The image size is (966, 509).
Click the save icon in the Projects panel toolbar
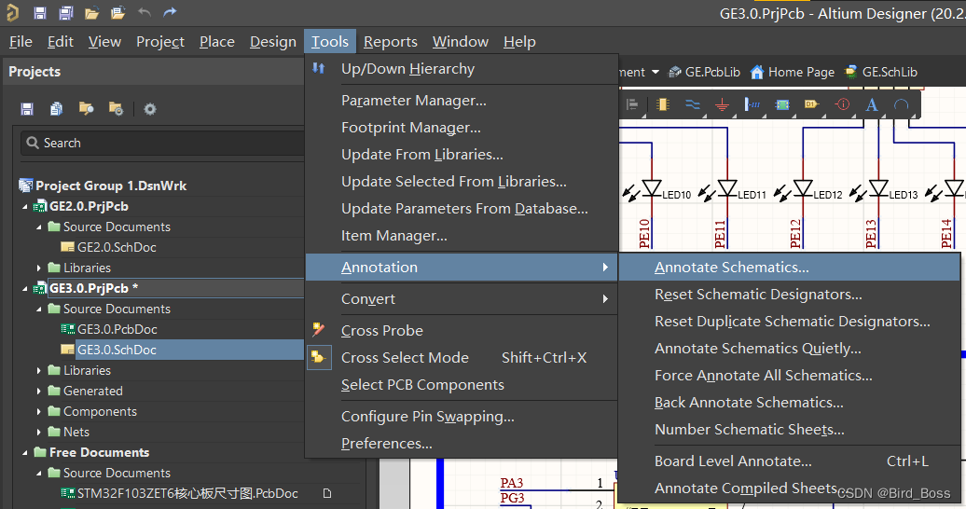pos(27,109)
